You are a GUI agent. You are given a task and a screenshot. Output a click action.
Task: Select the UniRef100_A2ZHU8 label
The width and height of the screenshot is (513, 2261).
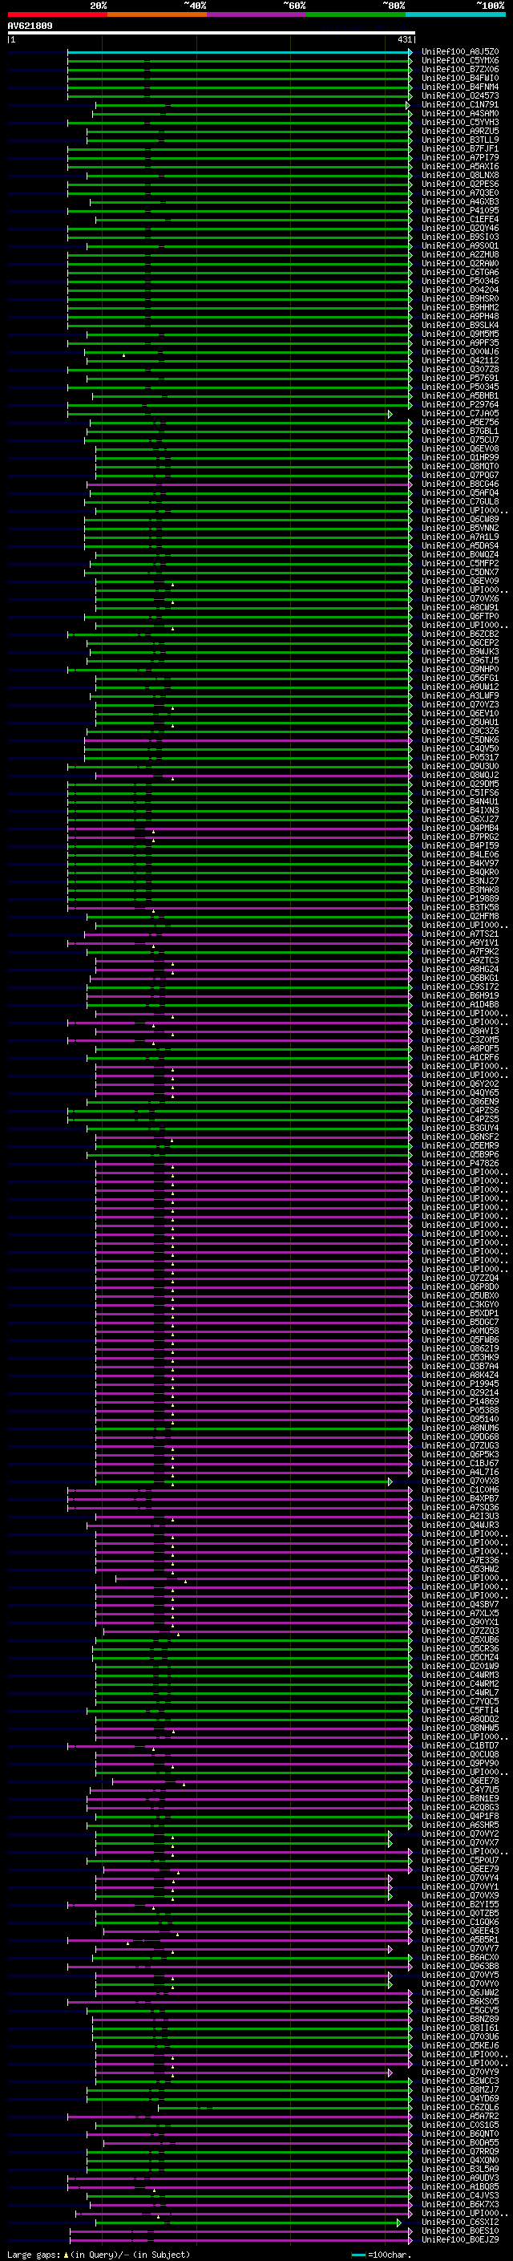click(x=460, y=254)
